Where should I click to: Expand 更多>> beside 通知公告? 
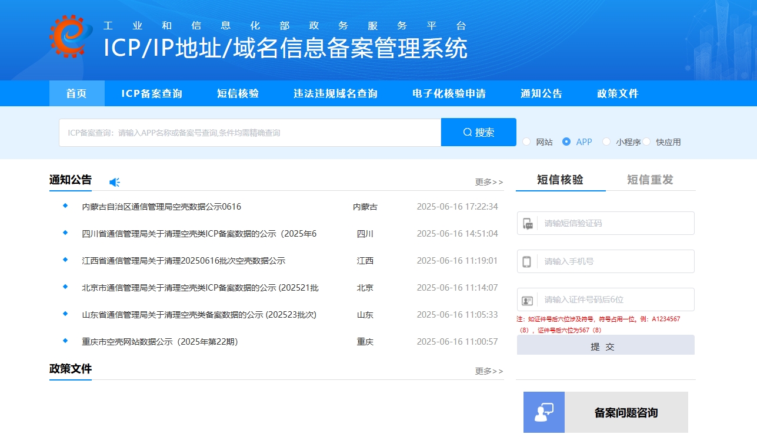point(489,182)
